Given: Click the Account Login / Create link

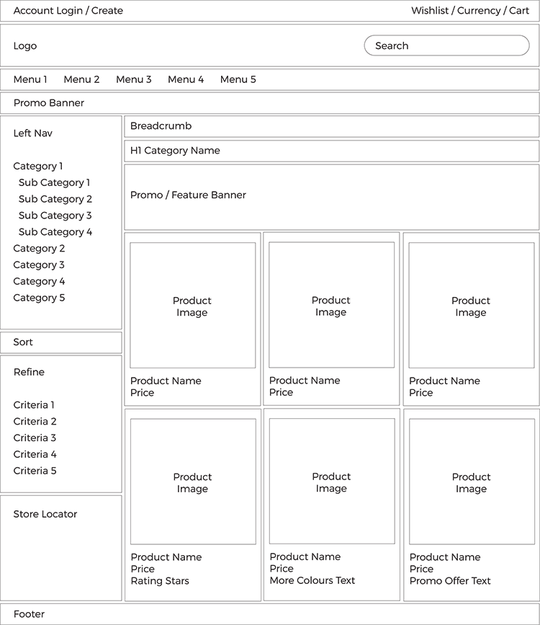Looking at the screenshot, I should pos(68,11).
